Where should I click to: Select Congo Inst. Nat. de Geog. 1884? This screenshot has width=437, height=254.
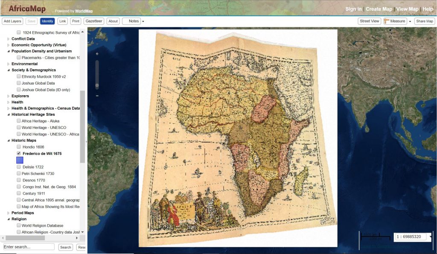49,187
